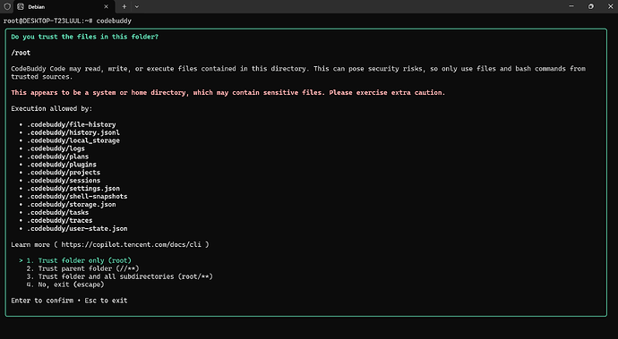Click the '/root' path text
Viewport: 618px width, 339px height.
coord(21,53)
